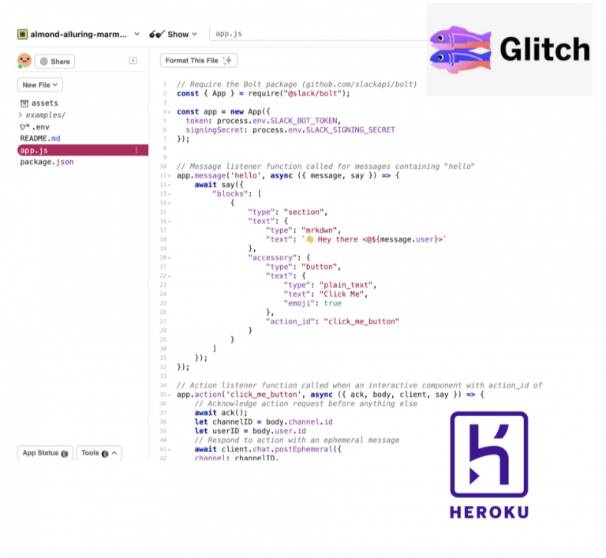This screenshot has height=558, width=606.
Task: Click the let userID line
Action: [250, 431]
